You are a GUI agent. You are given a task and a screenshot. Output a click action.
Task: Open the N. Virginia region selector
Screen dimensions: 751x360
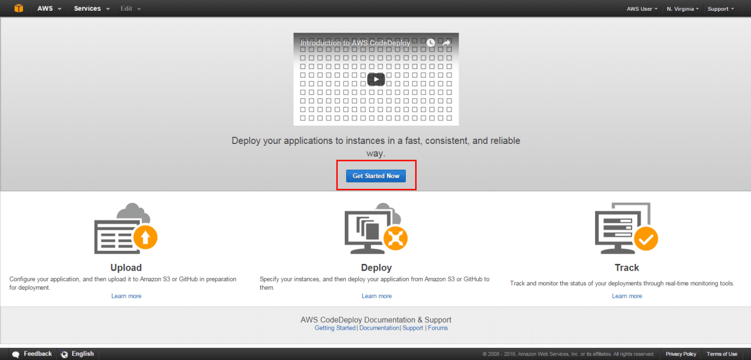(x=683, y=9)
